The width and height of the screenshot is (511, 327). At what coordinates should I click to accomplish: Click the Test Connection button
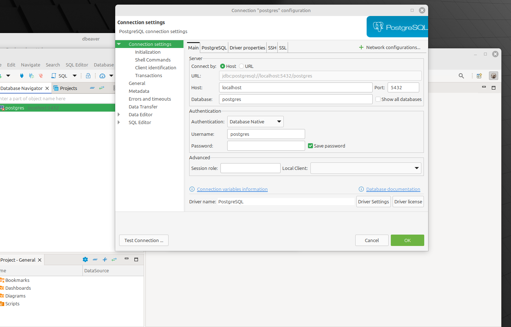[144, 240]
